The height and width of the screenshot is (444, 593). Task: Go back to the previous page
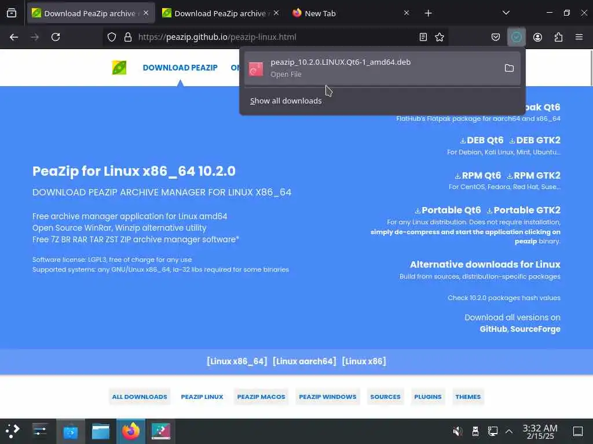[x=14, y=37]
